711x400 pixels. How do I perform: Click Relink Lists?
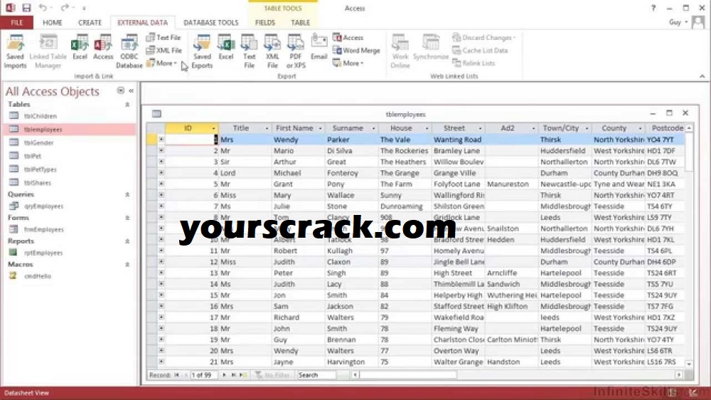point(474,63)
